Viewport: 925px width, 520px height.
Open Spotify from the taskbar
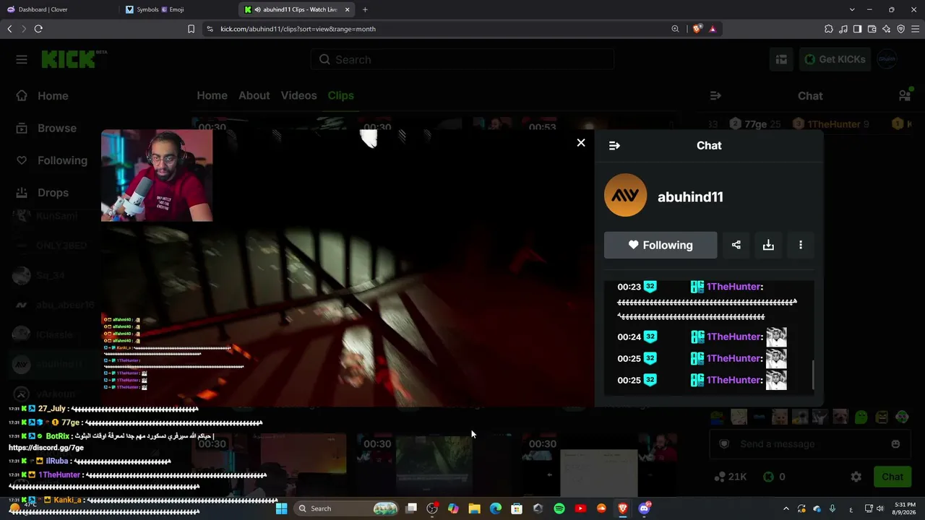559,508
